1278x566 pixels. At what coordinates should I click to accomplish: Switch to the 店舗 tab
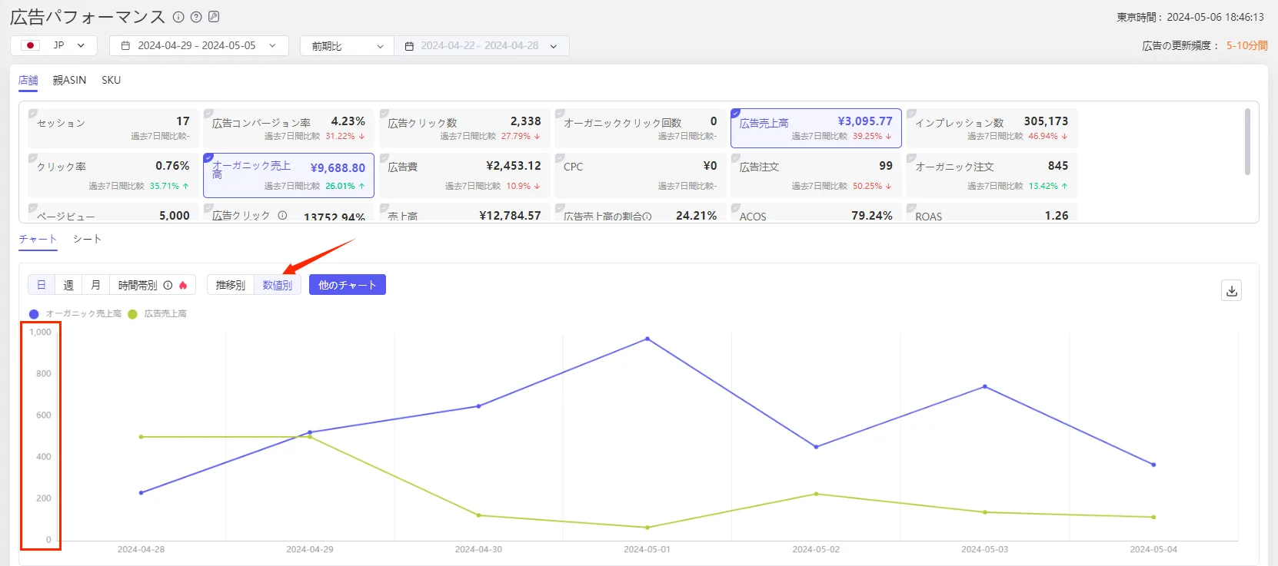28,80
